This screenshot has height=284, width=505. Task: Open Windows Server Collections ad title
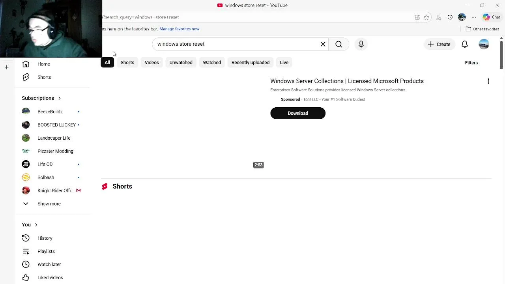347,81
